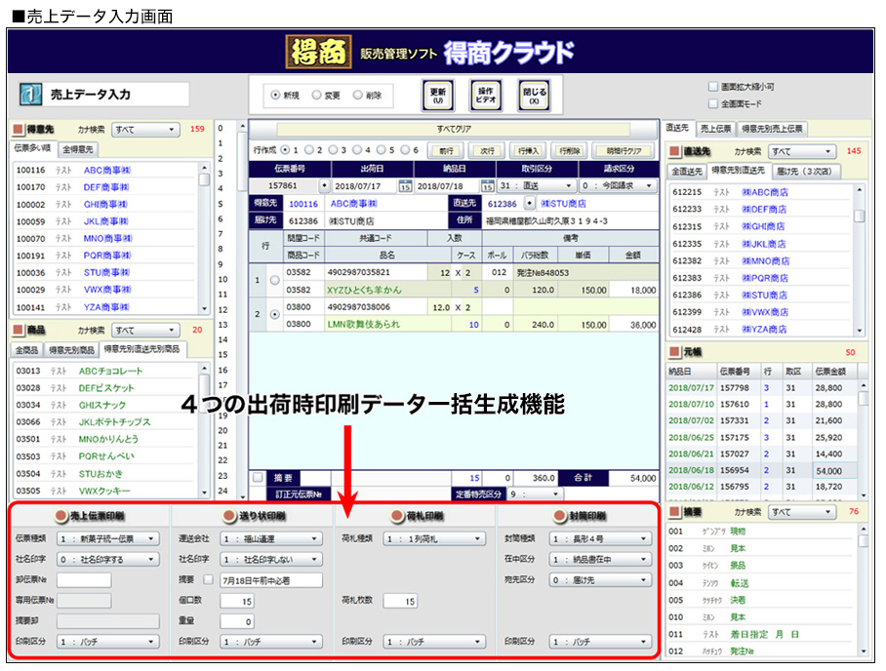Select 行作成 radio option 3
This screenshot has width=886, height=671.
click(333, 149)
